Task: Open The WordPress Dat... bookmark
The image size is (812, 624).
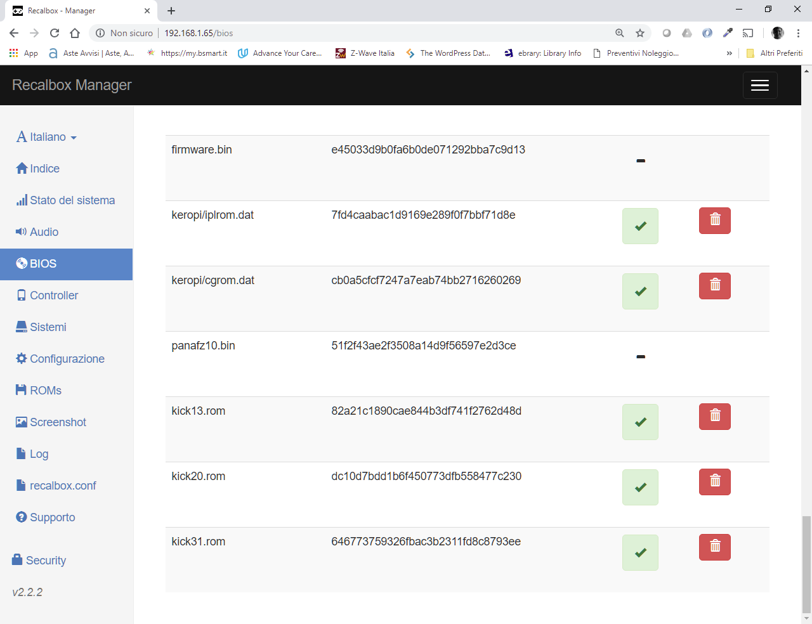Action: coord(449,53)
